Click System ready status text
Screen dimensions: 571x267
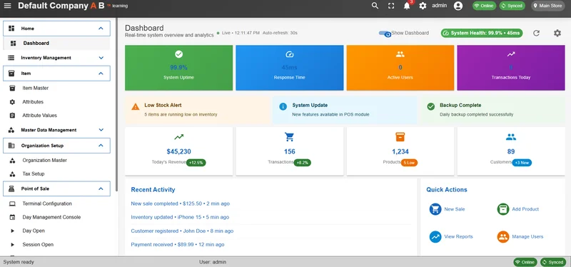coord(19,262)
